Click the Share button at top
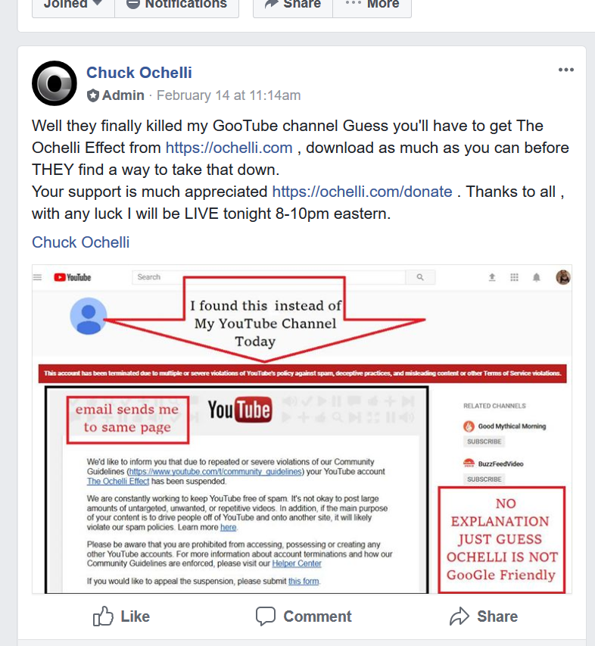Viewport: 595px width, 646px height. 293,5
